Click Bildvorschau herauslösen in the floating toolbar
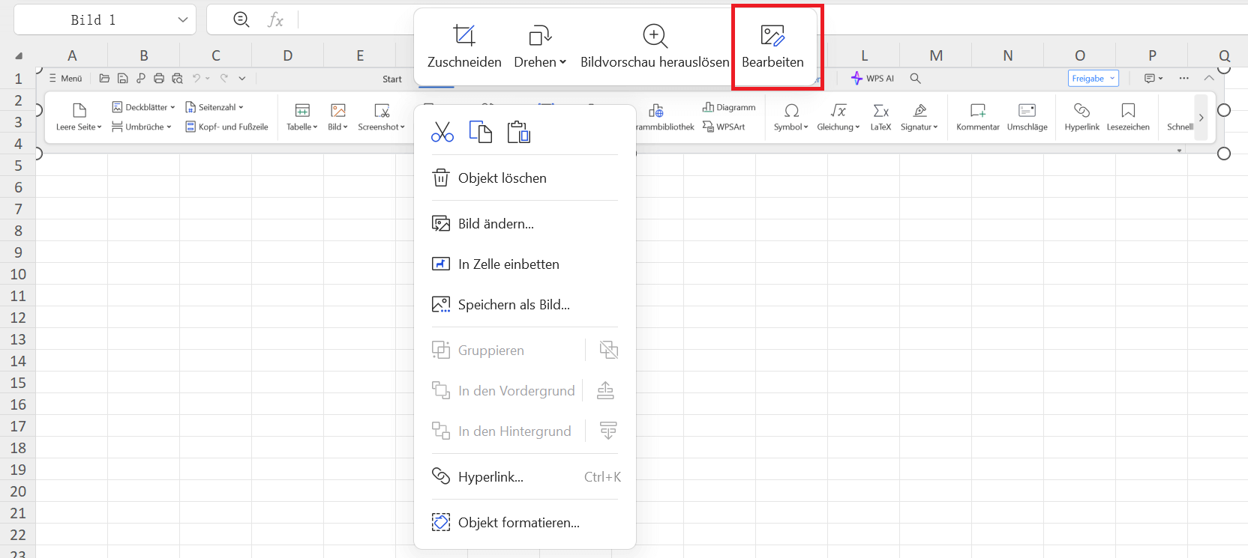Image resolution: width=1248 pixels, height=558 pixels. [655, 47]
